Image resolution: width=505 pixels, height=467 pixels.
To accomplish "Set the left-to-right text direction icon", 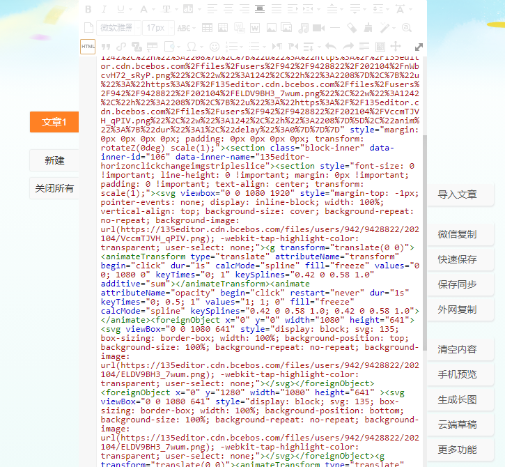I will click(277, 47).
